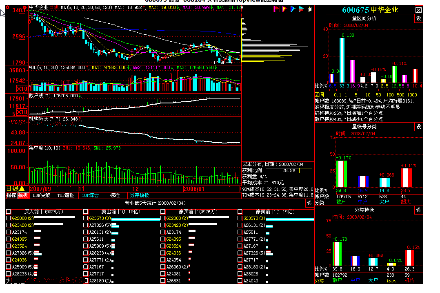Click the X10 scale marker on volume chart
Image resolution: width=440 pixels, height=293 pixels.
click(22, 89)
